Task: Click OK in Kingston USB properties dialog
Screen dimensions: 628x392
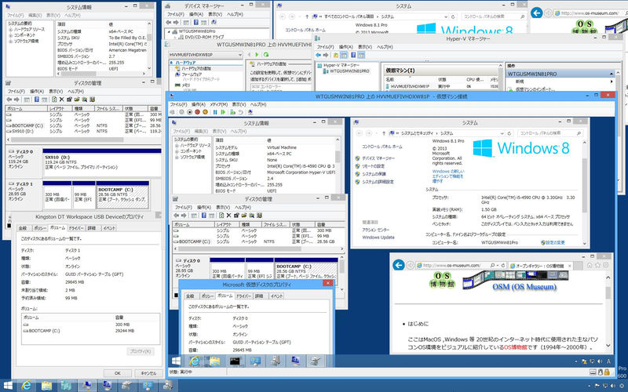Action: point(117,373)
